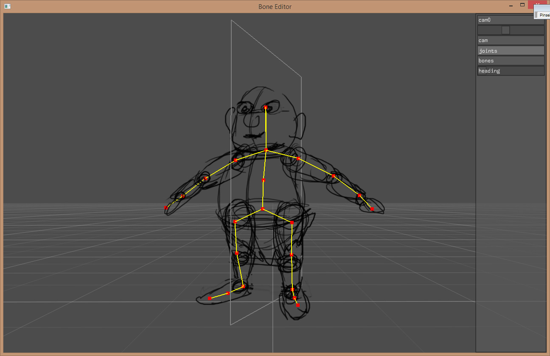
Task: Maximize the Bone Editor window
Action: pos(522,5)
